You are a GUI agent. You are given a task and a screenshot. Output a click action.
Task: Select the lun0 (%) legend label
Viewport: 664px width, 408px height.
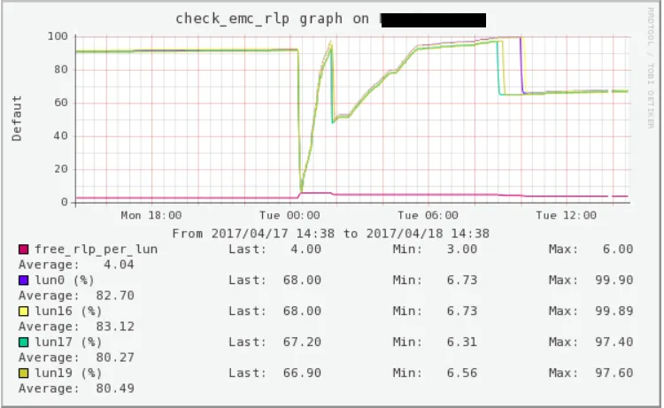click(x=66, y=280)
